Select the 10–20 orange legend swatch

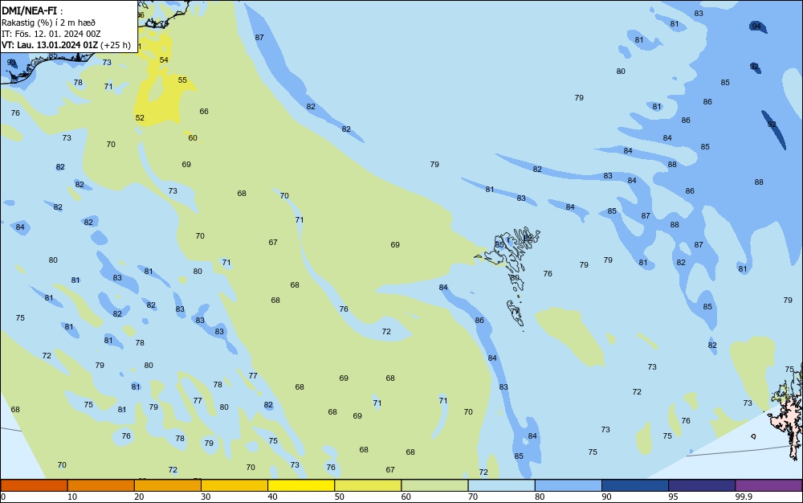point(101,485)
